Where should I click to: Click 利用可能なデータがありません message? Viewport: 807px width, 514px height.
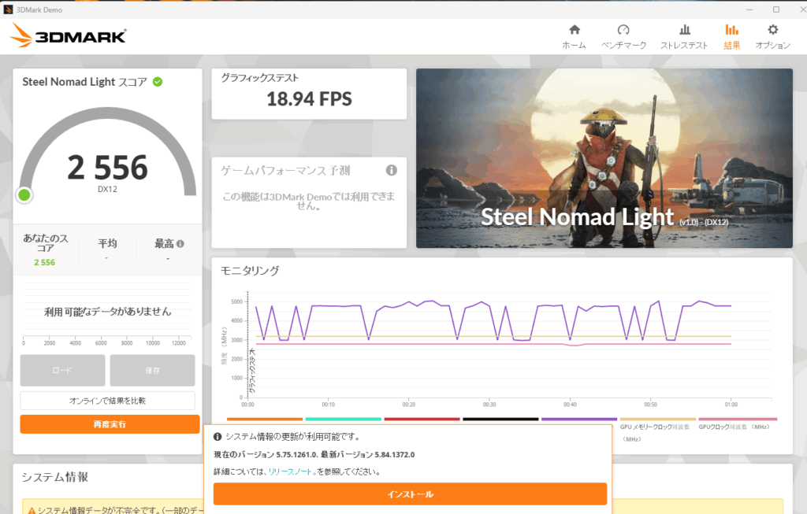[107, 312]
